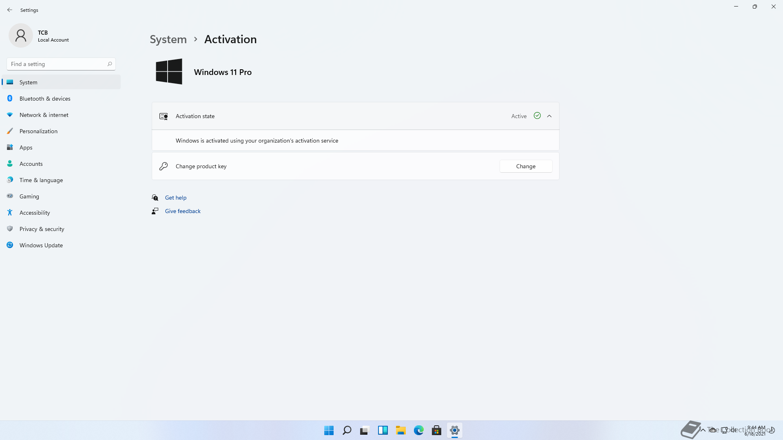Open the Give feedback link
Viewport: 783px width, 440px height.
click(183, 211)
